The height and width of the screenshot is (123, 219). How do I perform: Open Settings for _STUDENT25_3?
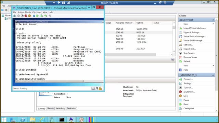188,83
